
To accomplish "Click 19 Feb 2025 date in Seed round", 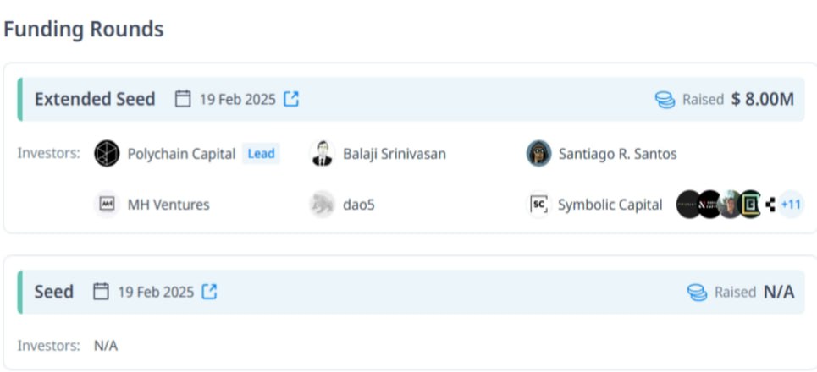I will coord(156,292).
